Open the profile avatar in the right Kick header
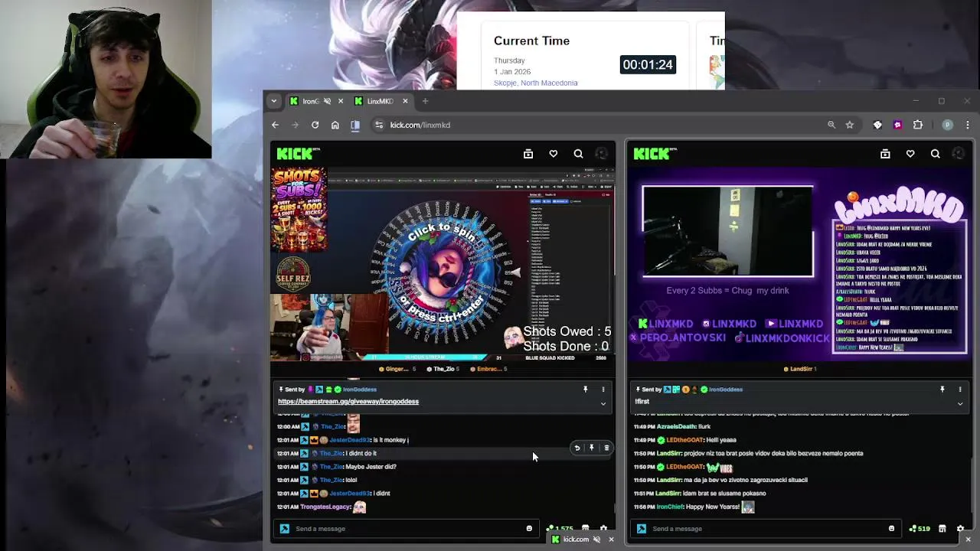980x551 pixels. tap(959, 154)
